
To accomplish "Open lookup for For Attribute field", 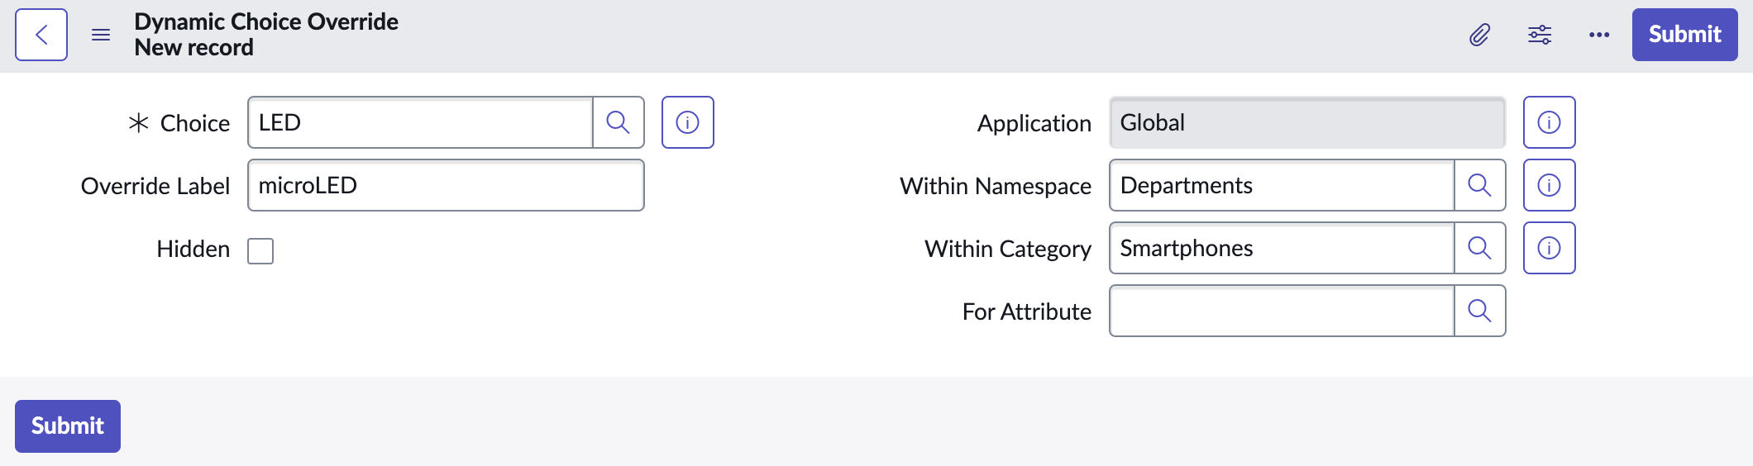I will (1480, 311).
